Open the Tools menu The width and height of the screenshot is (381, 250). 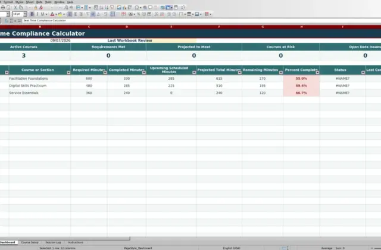[48, 2]
